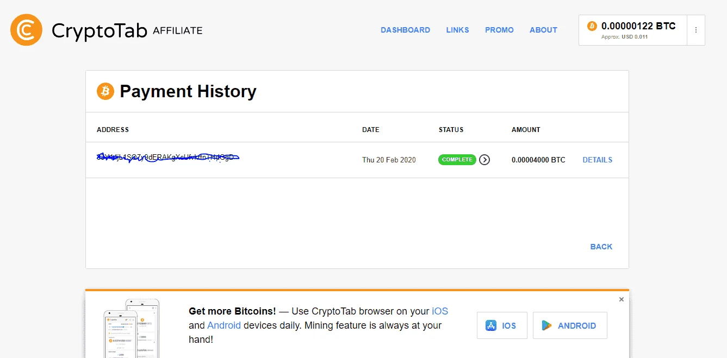Click the phone mockup image in the banner
727x358 pixels.
(132, 328)
